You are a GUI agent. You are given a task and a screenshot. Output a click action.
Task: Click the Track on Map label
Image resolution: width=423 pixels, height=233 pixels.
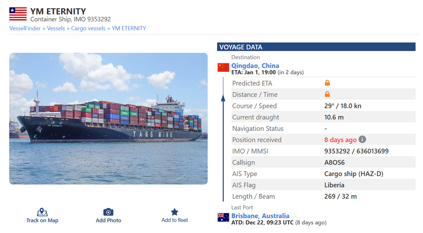click(42, 220)
